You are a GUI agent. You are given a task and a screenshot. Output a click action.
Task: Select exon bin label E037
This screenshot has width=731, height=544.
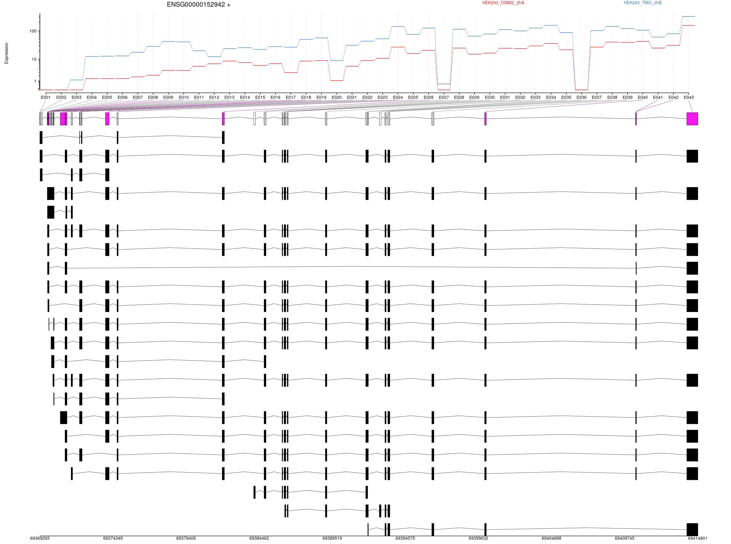(596, 98)
